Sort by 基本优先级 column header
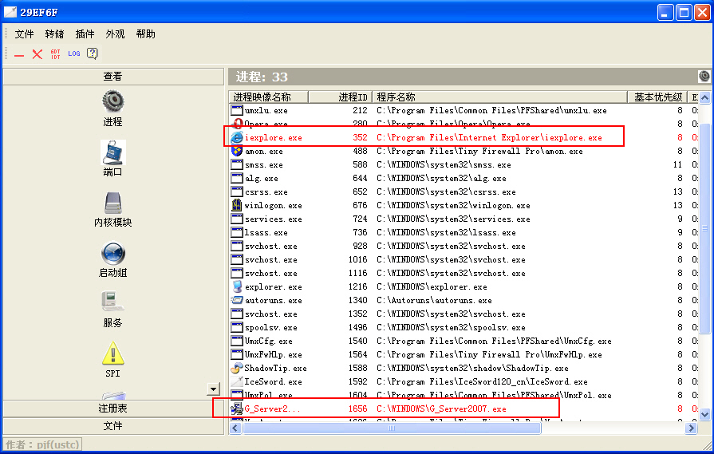The width and height of the screenshot is (714, 454). (657, 97)
